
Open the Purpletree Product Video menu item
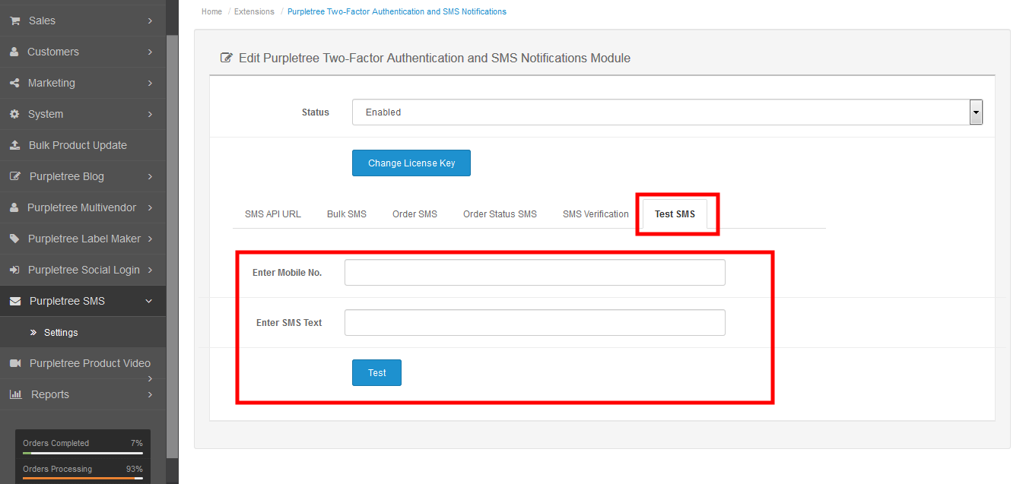(x=83, y=363)
